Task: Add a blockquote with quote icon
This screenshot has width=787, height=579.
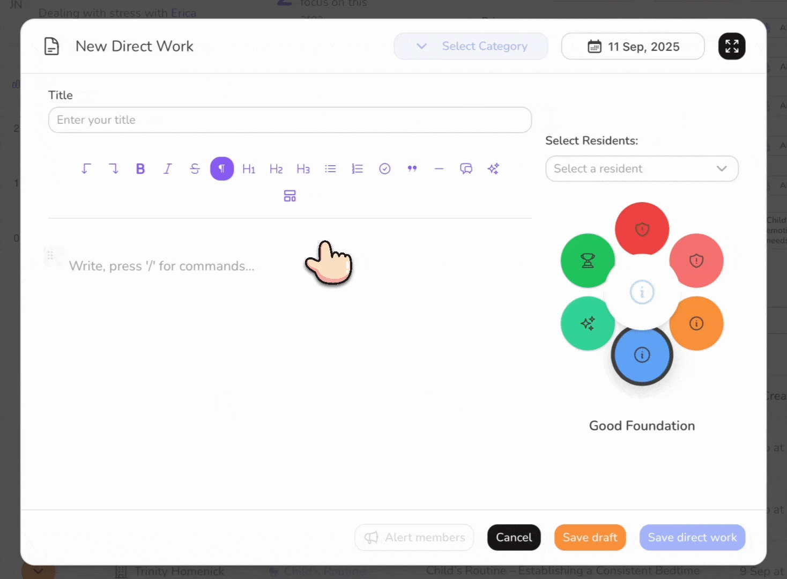Action: click(412, 169)
